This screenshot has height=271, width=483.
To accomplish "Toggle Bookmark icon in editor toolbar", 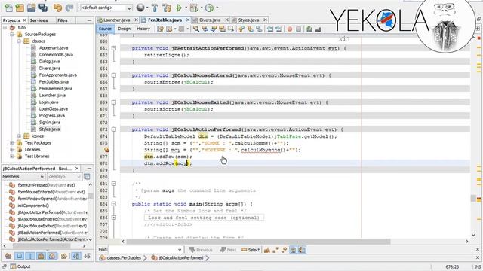I will [259, 29].
